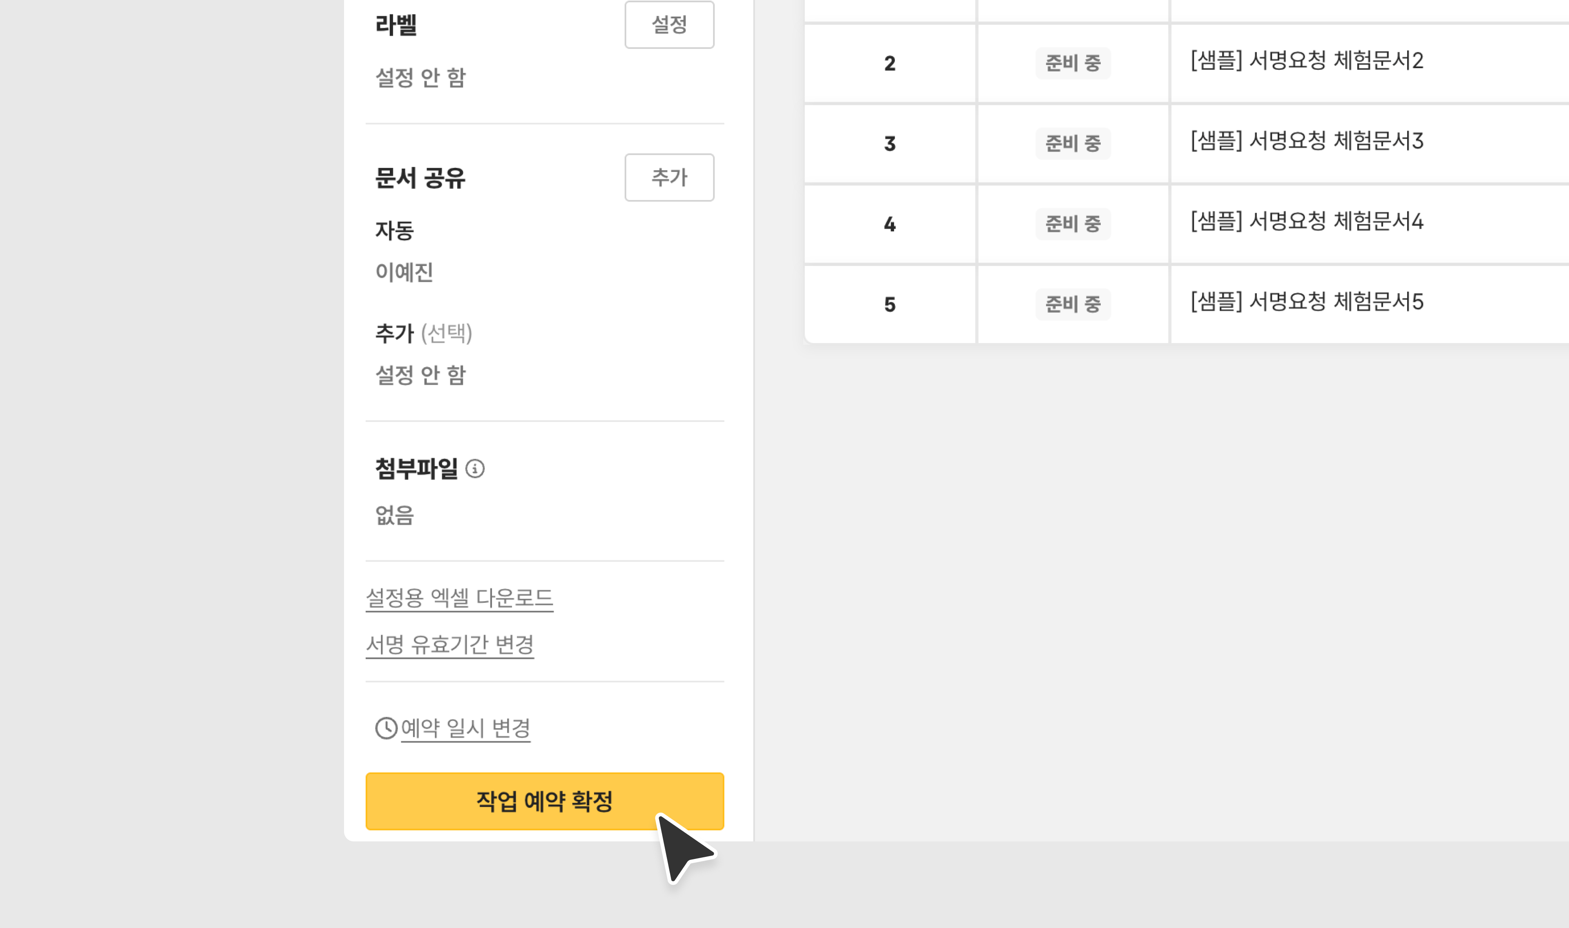Open the [샘플] 서명요청 체험문서4 row
Image resolution: width=1569 pixels, height=928 pixels.
1306,221
